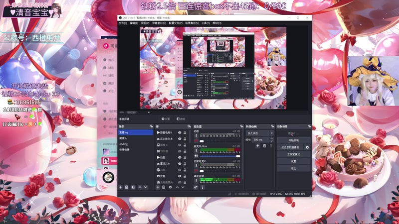
Task: Open transition properties three-dot icon
Action: tap(271, 146)
